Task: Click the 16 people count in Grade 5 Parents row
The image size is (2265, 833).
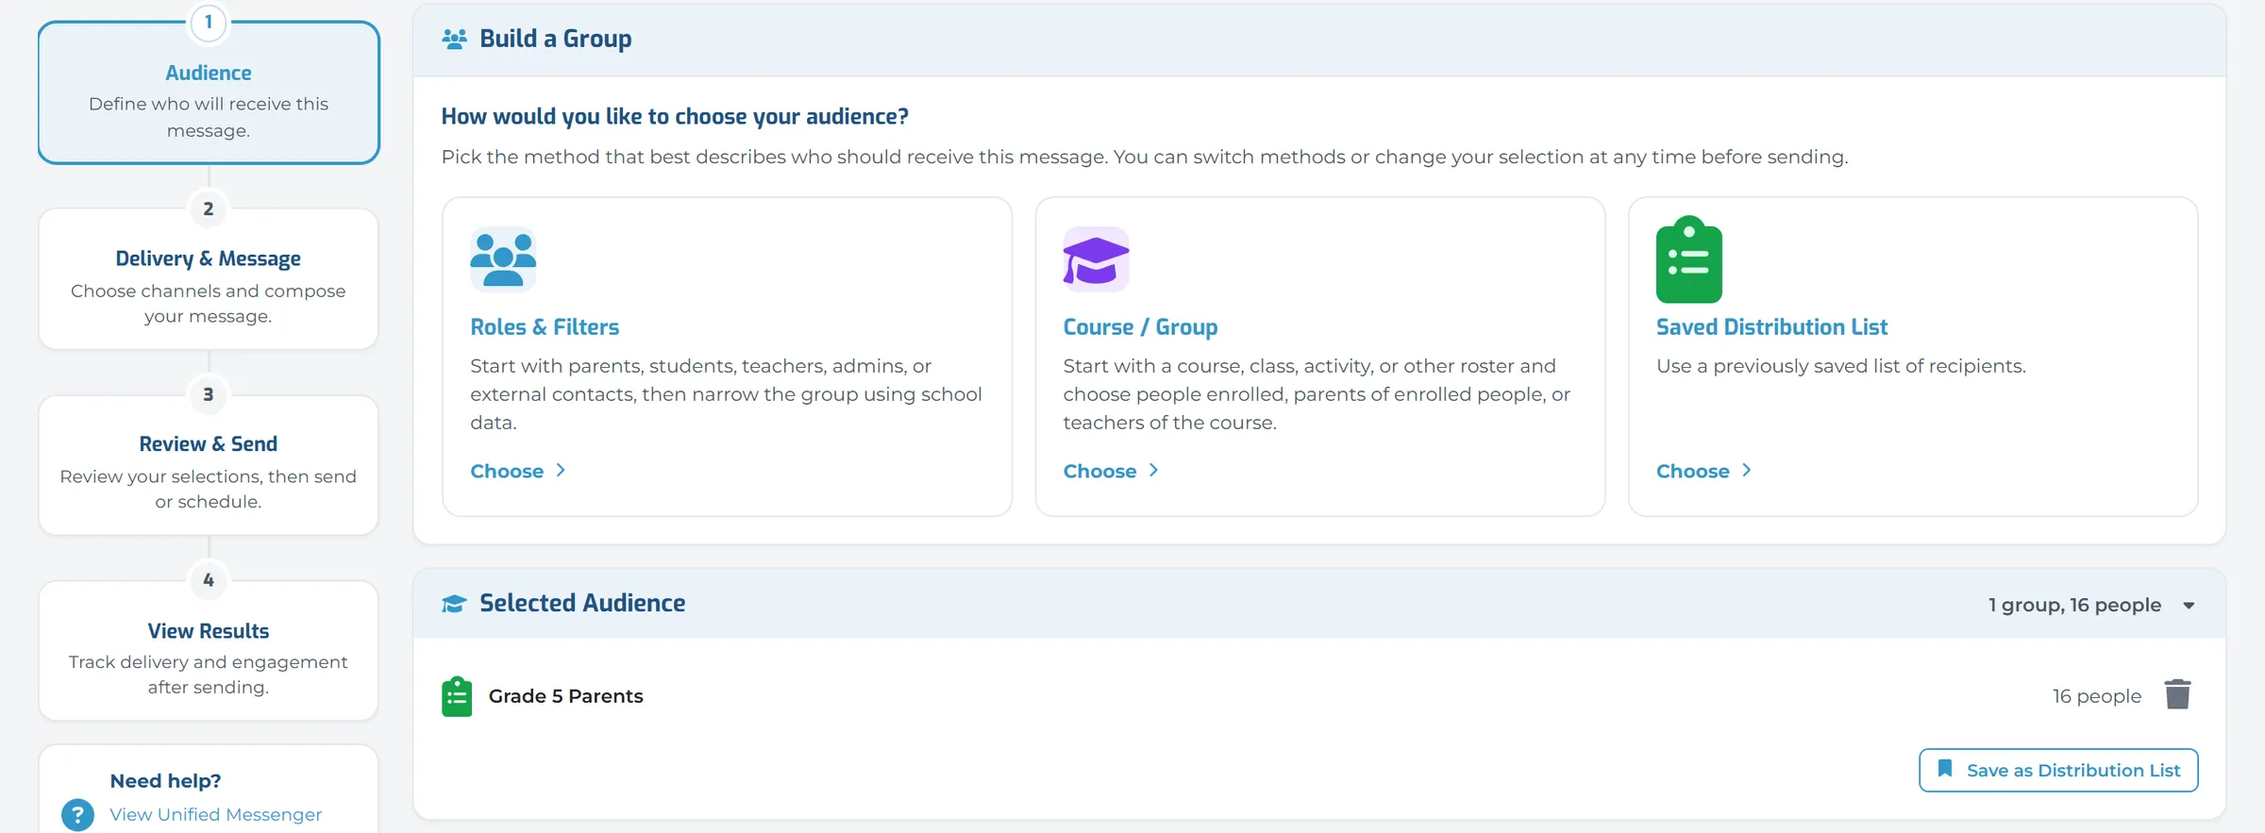Action: (2096, 696)
